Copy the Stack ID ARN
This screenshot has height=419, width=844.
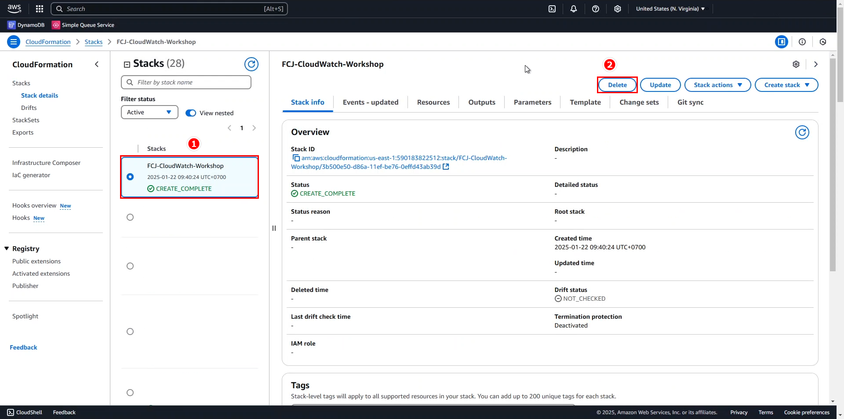296,158
